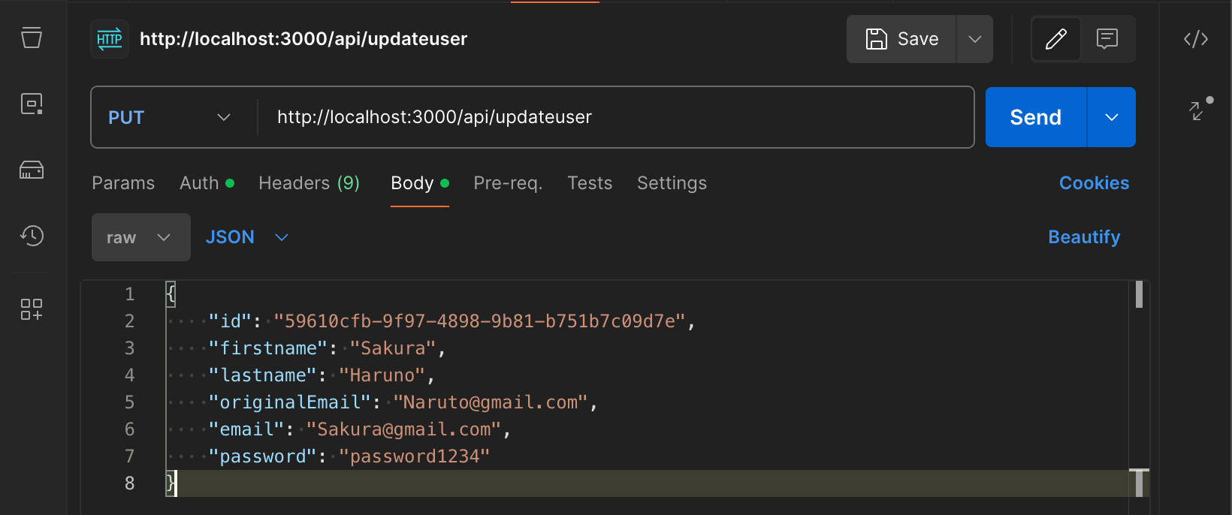
Task: Click the "id" value in line 2
Action: tap(479, 321)
